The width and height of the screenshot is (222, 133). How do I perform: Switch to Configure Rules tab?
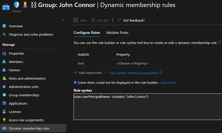tap(87, 33)
